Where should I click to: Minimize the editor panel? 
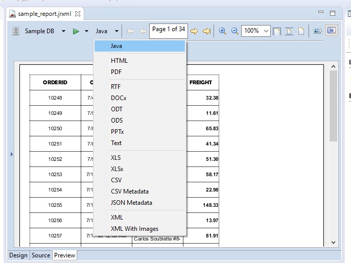click(321, 12)
